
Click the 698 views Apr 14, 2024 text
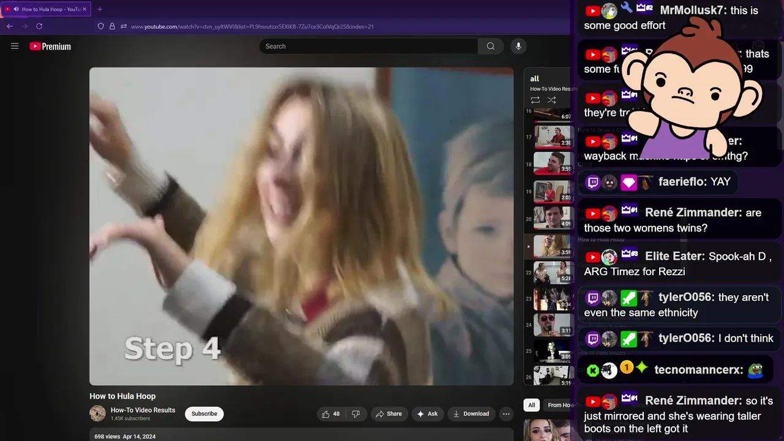(x=125, y=437)
